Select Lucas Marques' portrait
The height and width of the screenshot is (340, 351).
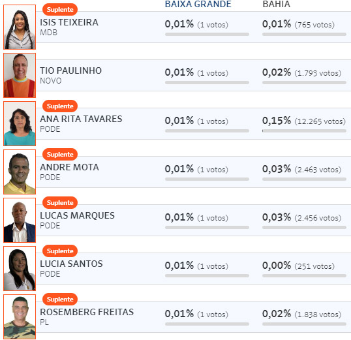coord(20,220)
